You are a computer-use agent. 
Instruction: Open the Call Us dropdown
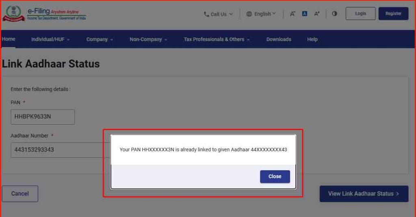[x=218, y=14]
